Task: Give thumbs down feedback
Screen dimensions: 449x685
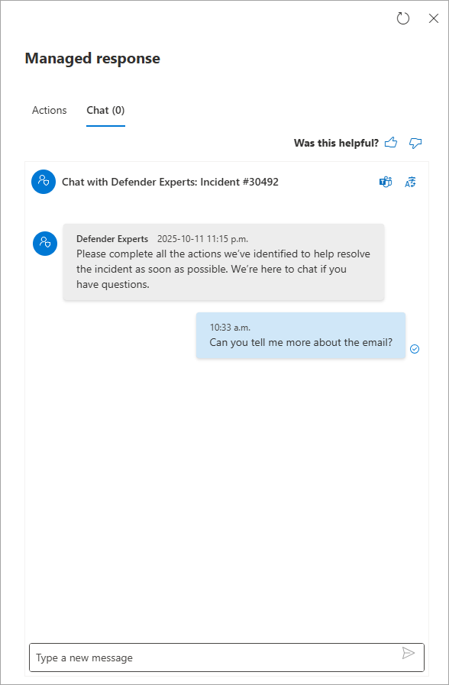Action: (415, 143)
